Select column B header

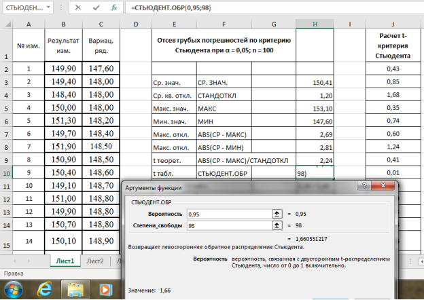[x=63, y=24]
